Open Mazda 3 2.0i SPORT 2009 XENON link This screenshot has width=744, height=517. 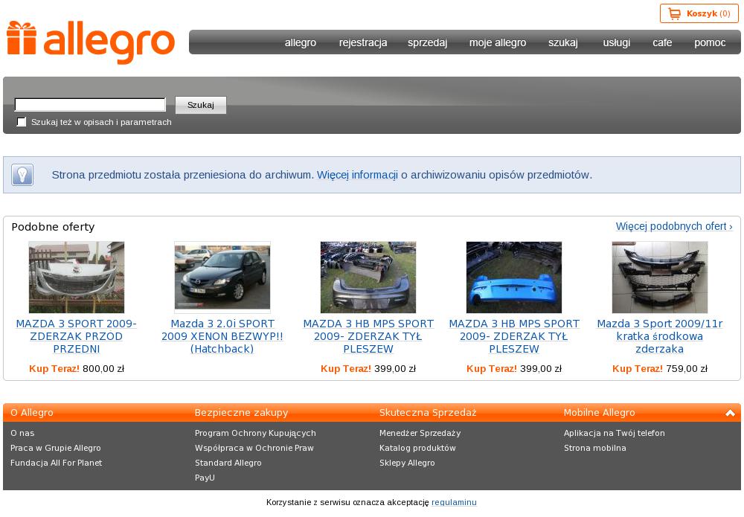(222, 336)
